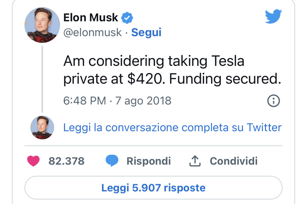This screenshot has width=307, height=204.
Task: Click the reply speech bubble icon
Action: 112,161
